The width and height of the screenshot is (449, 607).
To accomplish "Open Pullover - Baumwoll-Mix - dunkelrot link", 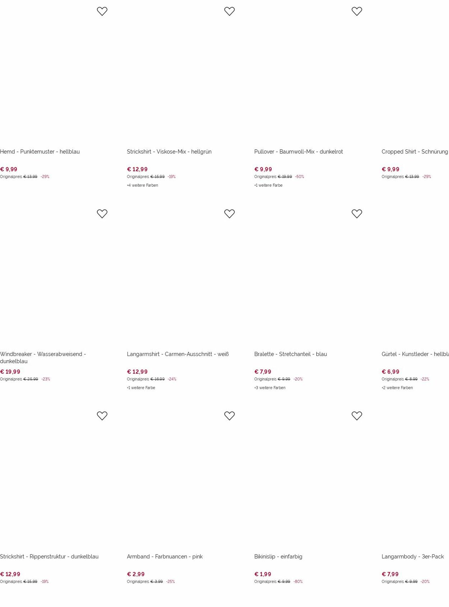I will click(298, 152).
